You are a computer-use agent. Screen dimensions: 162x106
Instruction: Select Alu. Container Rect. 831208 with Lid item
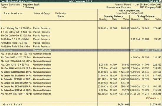click(16, 76)
